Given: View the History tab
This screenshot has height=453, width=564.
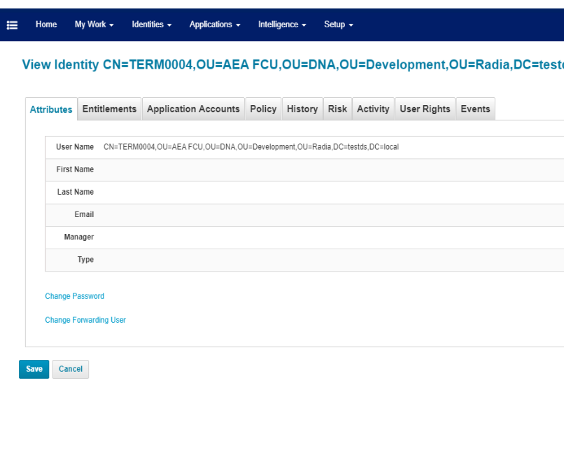Looking at the screenshot, I should [302, 109].
